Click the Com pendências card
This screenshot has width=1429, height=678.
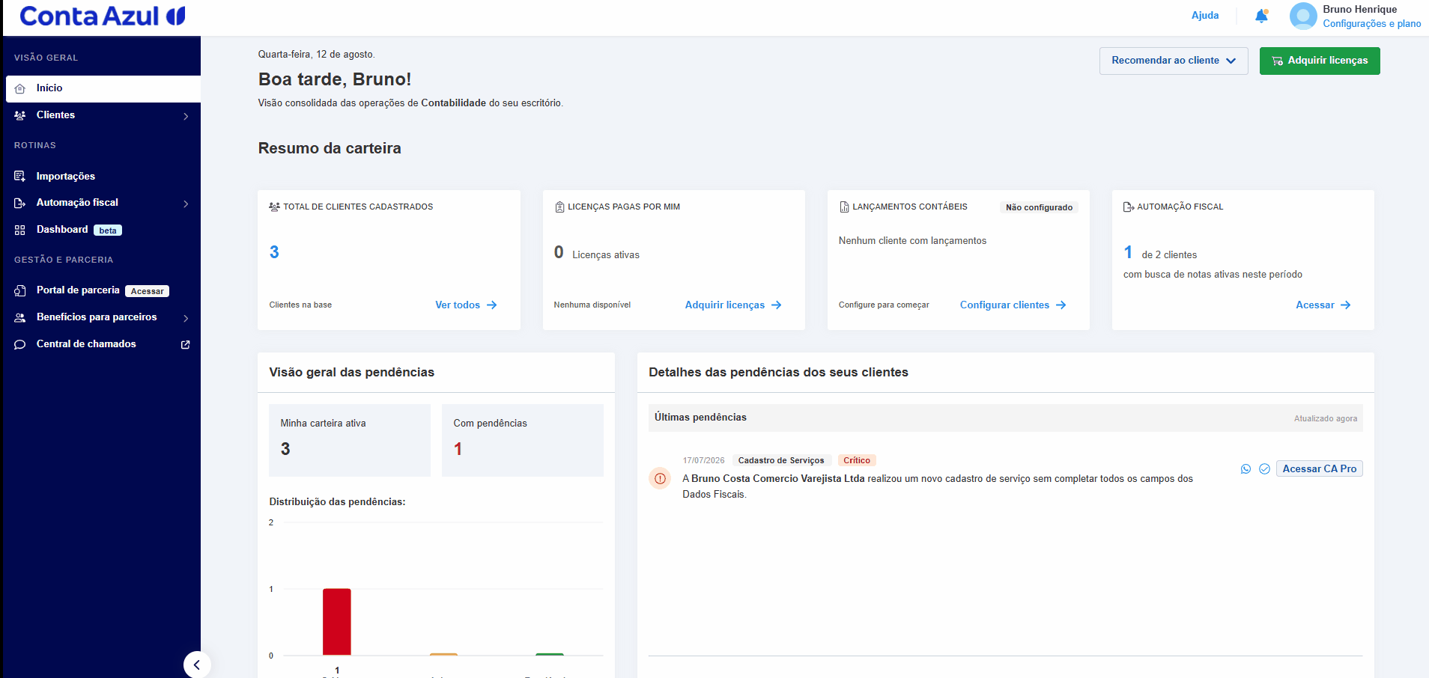(523, 440)
